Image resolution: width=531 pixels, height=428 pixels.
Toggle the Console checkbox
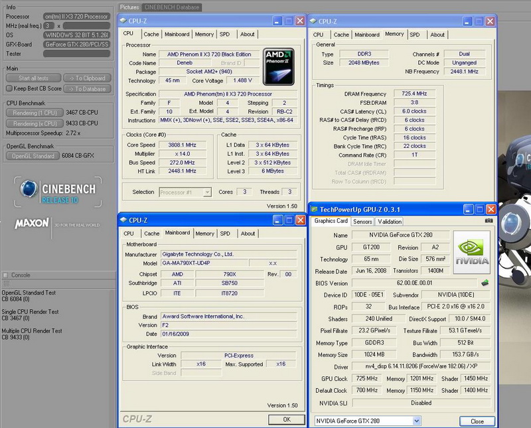pyautogui.click(x=6, y=275)
